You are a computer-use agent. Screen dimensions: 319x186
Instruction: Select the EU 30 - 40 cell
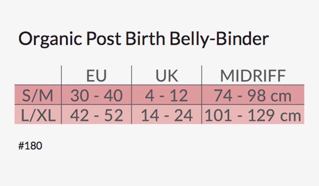point(96,95)
